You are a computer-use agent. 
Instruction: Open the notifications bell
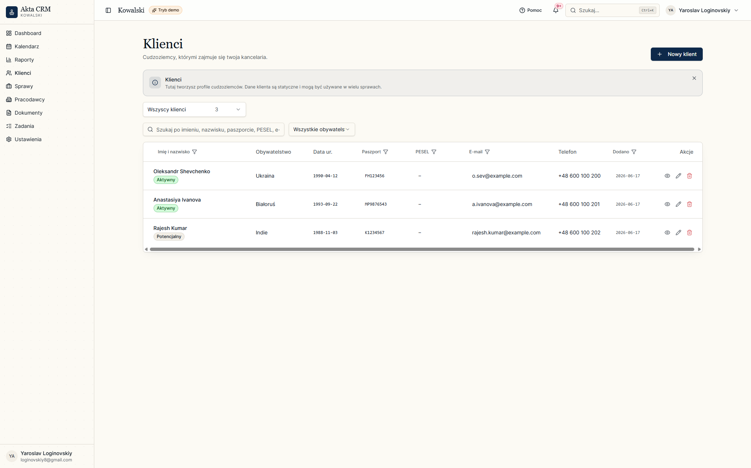[x=556, y=10]
